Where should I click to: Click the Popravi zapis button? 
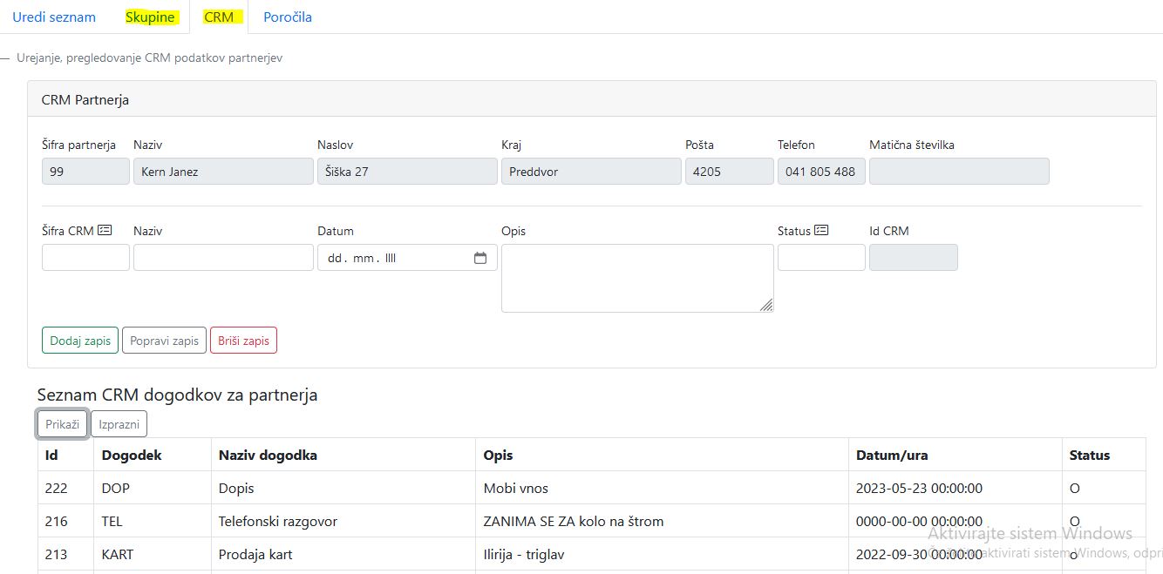pyautogui.click(x=164, y=341)
